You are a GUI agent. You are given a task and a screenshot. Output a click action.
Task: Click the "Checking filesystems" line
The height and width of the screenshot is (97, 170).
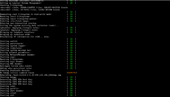(11, 5)
